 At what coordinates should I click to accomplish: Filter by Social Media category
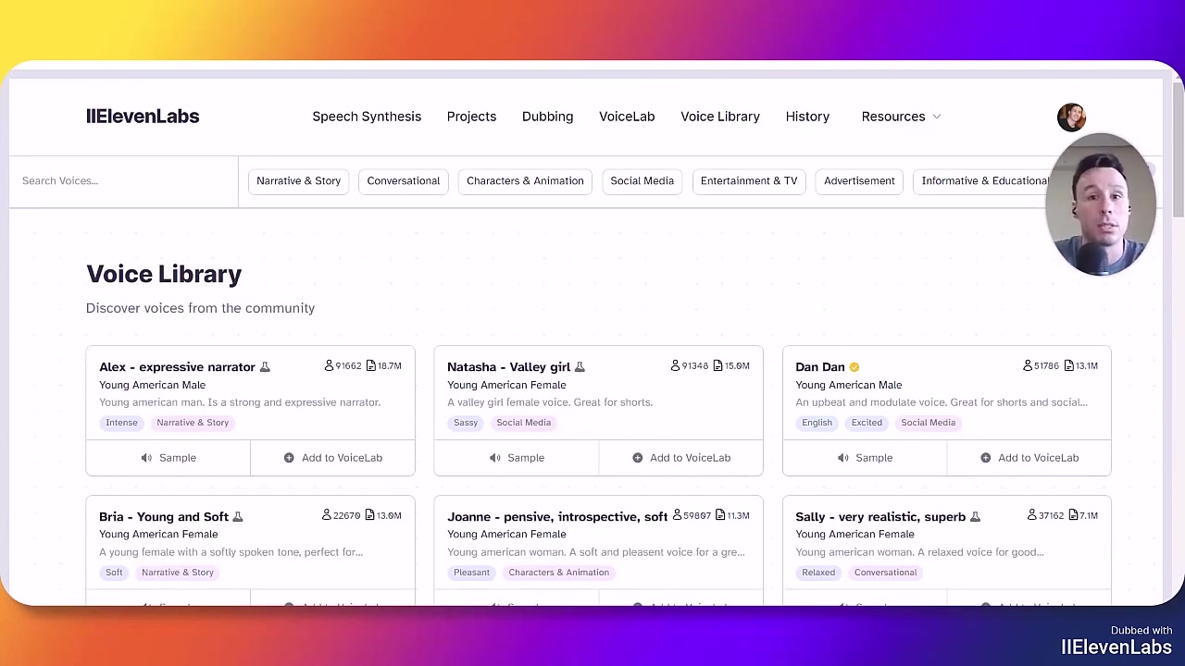(x=642, y=181)
